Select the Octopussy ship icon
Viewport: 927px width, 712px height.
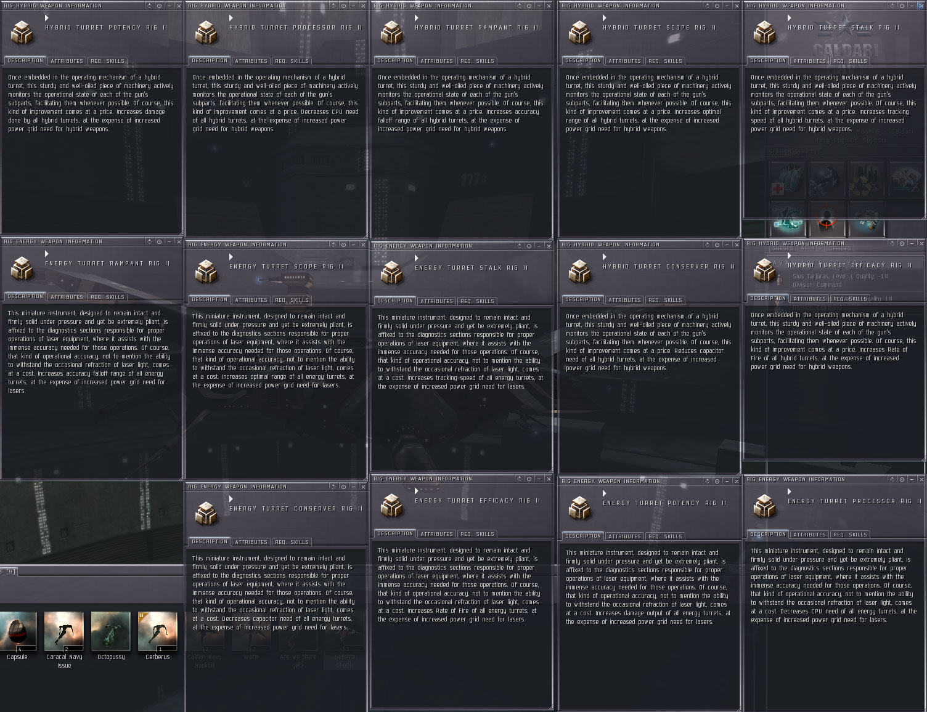(x=111, y=631)
